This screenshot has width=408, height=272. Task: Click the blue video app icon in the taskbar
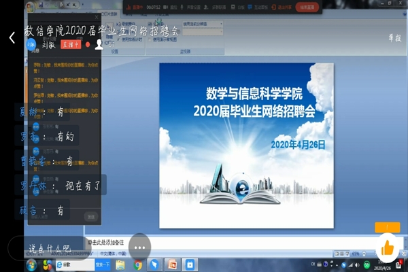[190, 265]
